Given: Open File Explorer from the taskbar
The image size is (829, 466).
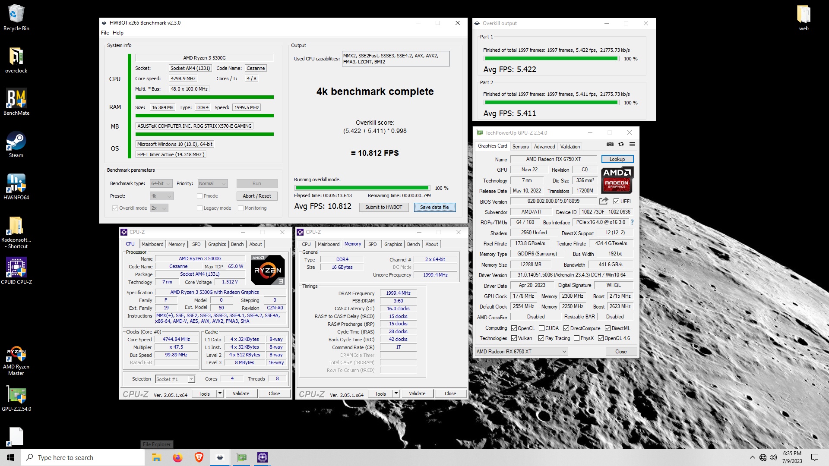Looking at the screenshot, I should click(x=156, y=457).
